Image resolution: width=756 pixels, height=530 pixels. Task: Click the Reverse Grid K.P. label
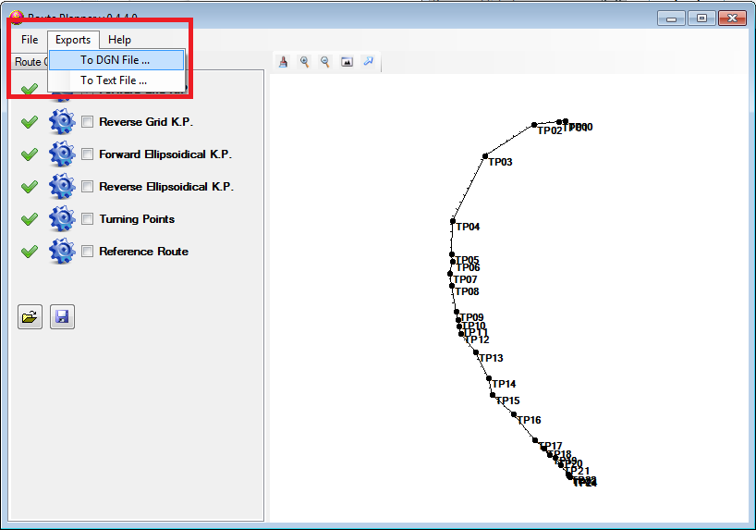coord(146,122)
